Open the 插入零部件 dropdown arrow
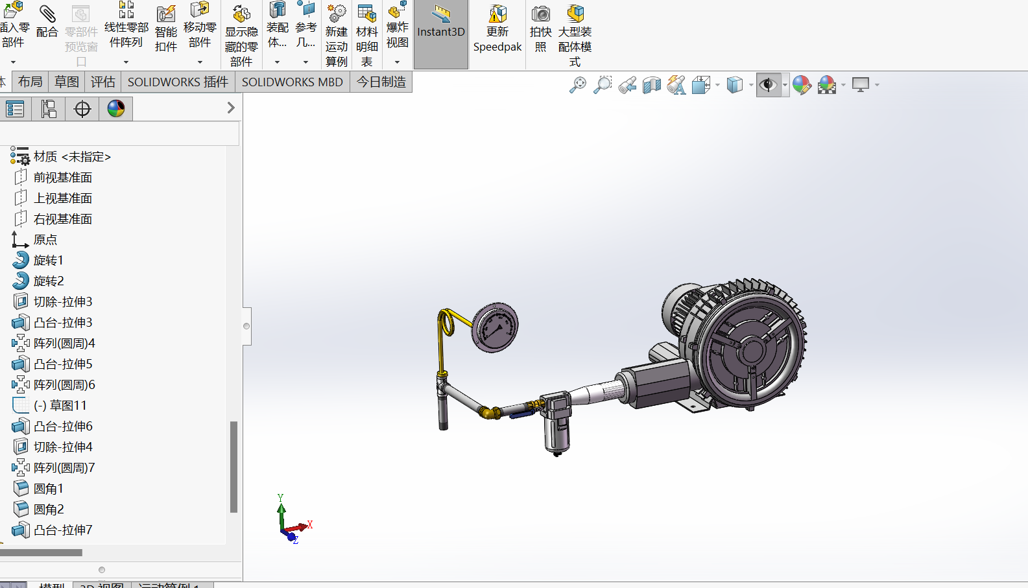 pos(13,62)
